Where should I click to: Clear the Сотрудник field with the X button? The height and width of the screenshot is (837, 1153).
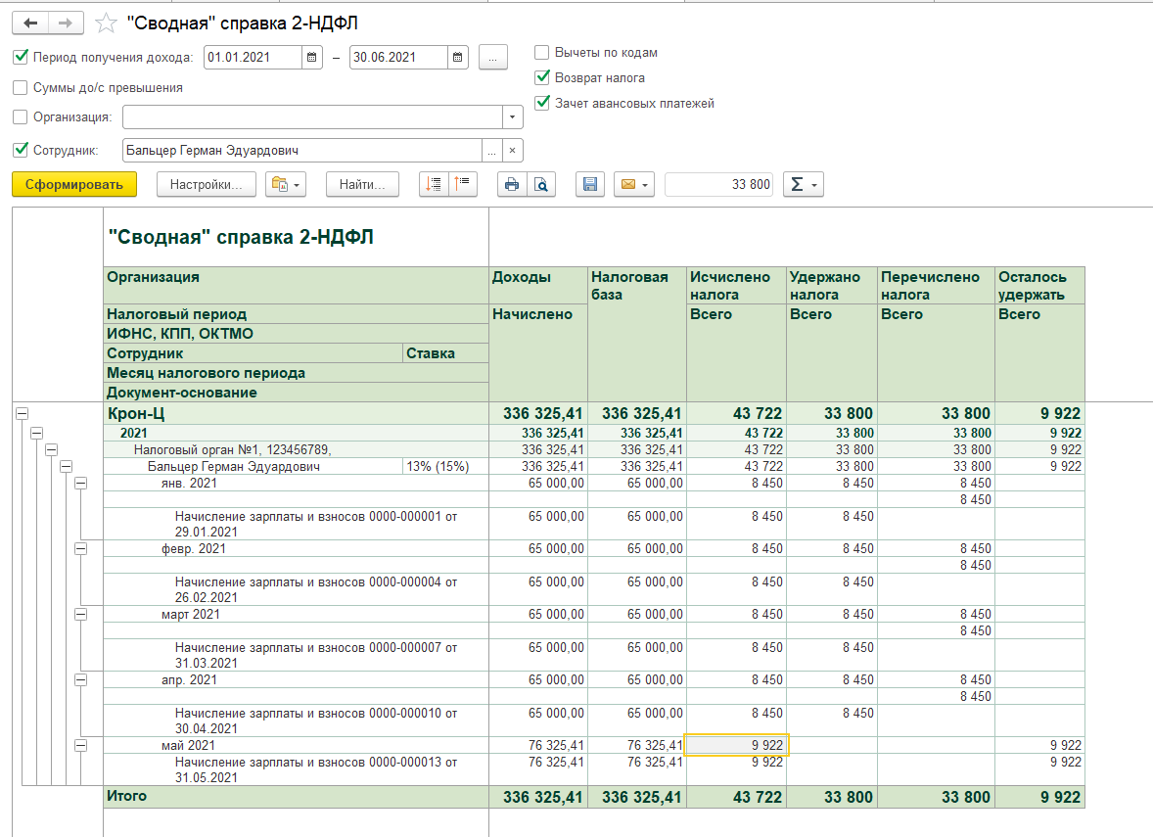[512, 151]
